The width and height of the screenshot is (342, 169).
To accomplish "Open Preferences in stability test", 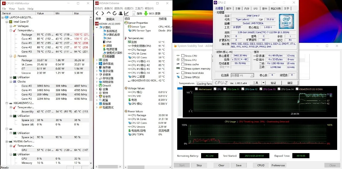I will [x=278, y=165].
